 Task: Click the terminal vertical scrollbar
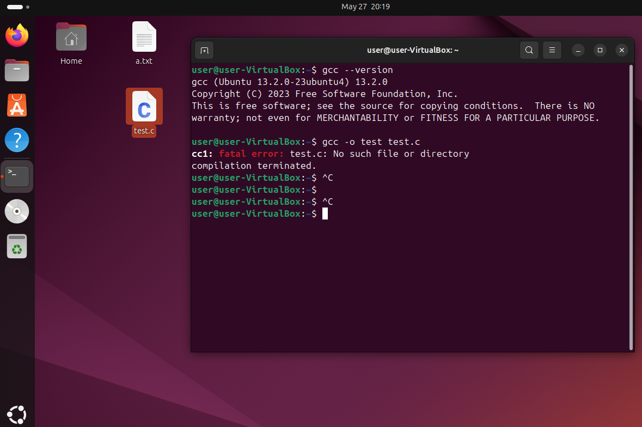tap(631, 208)
